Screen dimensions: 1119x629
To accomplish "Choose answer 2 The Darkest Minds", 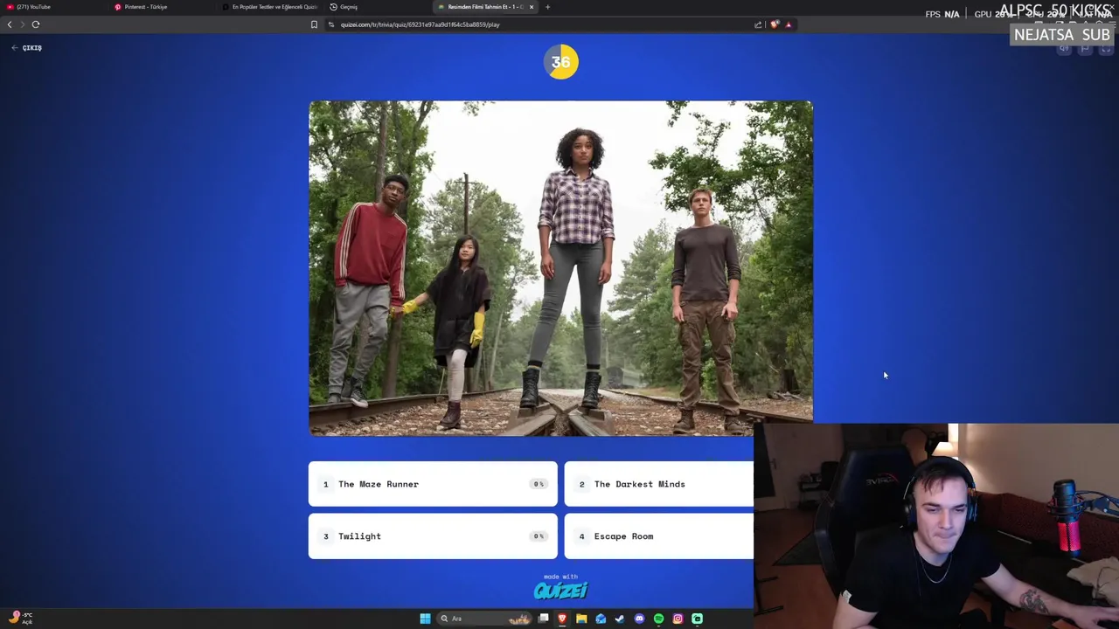I will [x=659, y=484].
